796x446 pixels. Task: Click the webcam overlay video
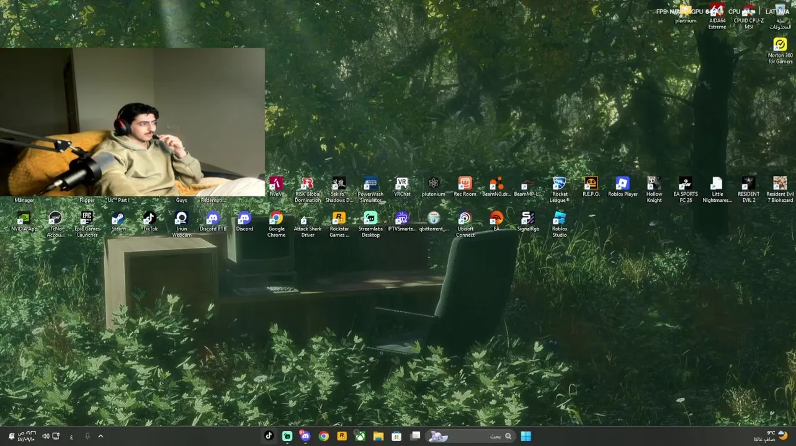point(132,122)
